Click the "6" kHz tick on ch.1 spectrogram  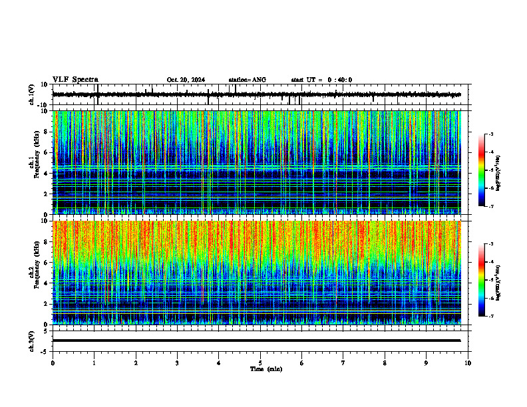tap(46, 152)
